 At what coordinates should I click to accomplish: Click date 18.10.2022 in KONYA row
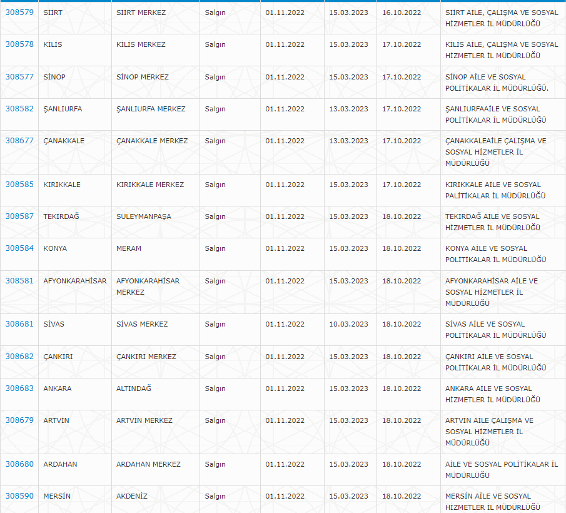(x=402, y=249)
